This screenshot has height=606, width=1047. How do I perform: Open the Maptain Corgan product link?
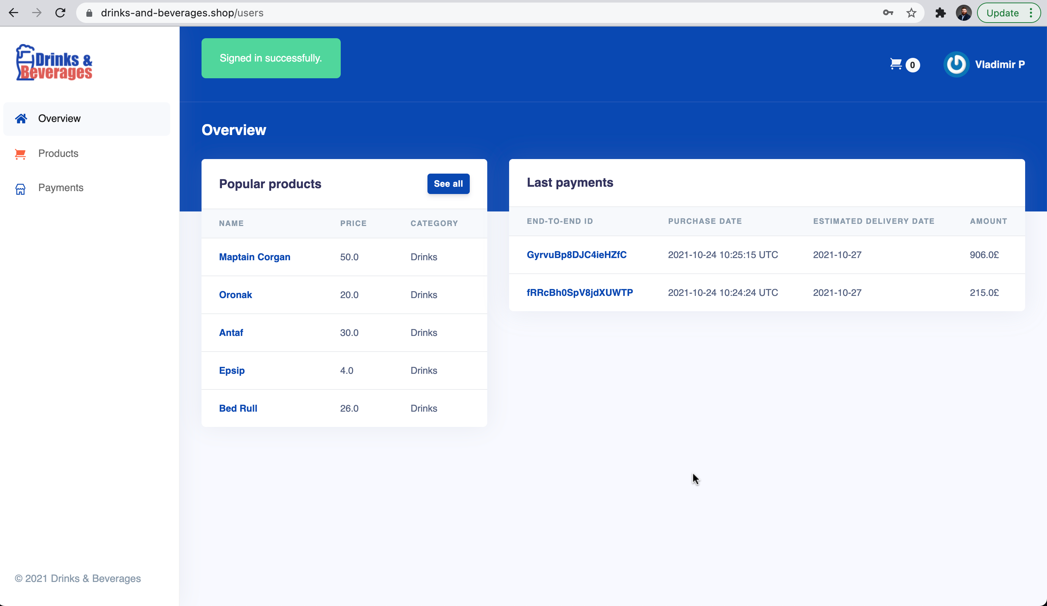tap(254, 257)
